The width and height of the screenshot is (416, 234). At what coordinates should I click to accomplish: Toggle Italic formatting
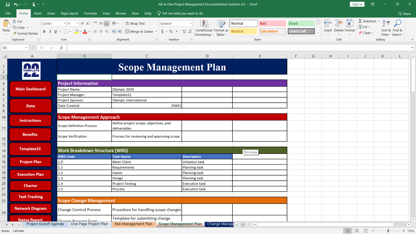(50, 31)
